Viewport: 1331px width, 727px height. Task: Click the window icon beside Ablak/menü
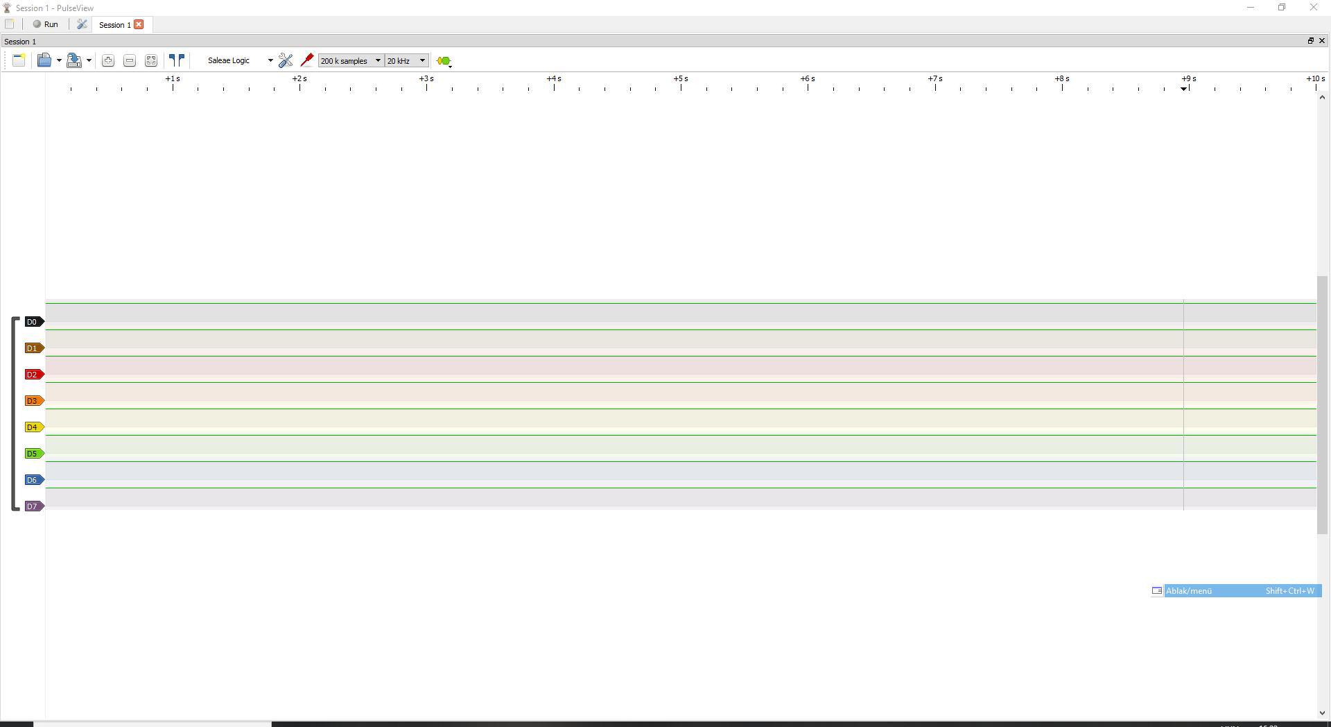1157,591
